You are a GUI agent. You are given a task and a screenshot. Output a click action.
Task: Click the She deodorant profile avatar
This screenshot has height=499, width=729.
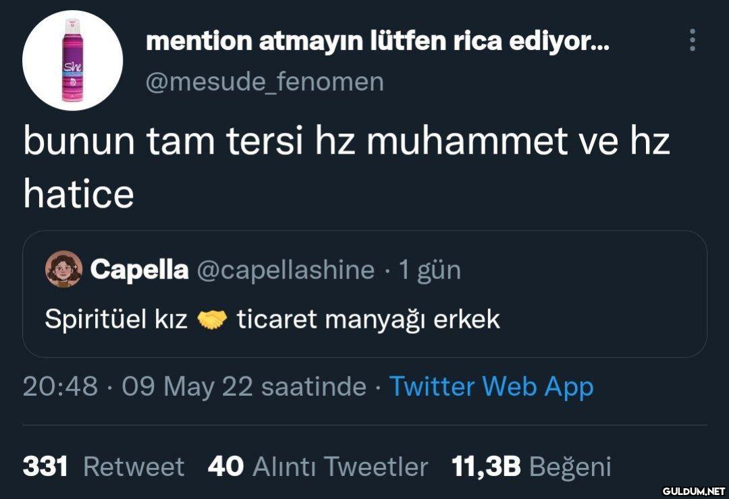(x=72, y=61)
